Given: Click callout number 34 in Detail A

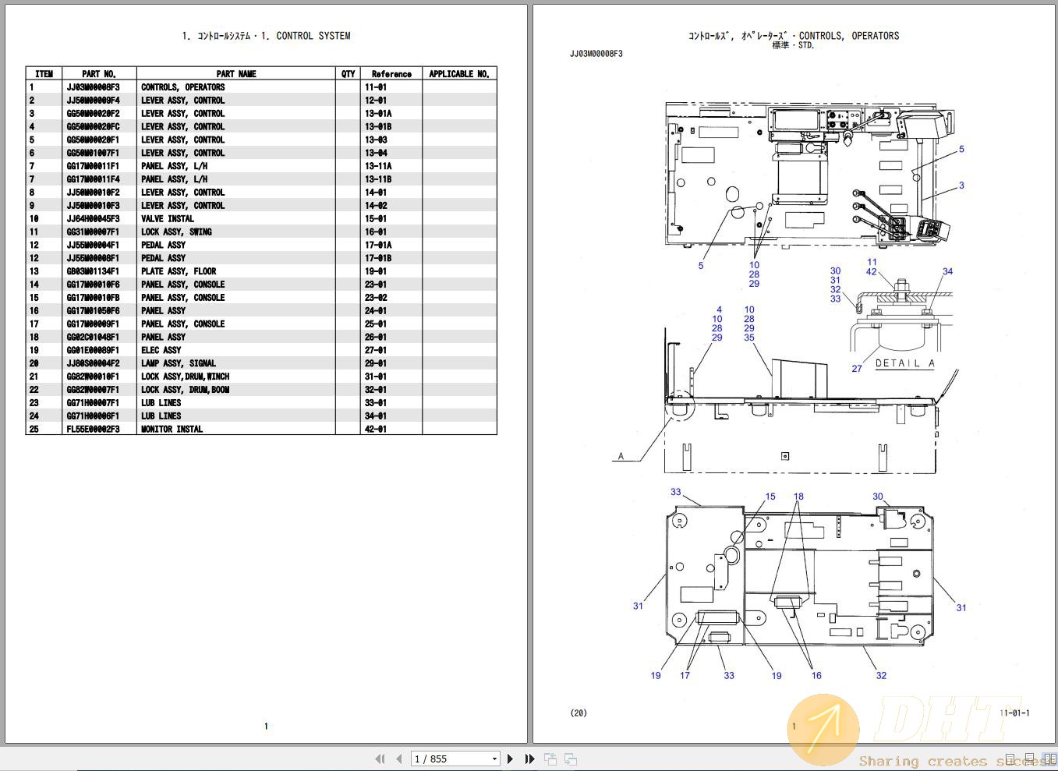Looking at the screenshot, I should 947,271.
